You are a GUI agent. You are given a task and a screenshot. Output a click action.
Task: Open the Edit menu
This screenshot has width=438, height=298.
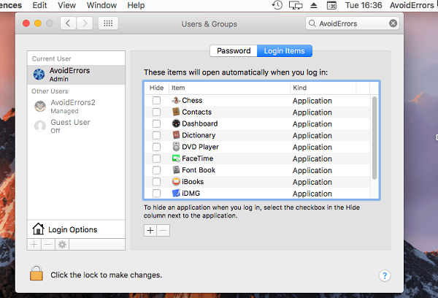pos(39,5)
